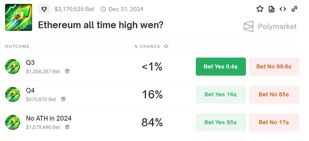
Task: Select Bet No 85¢ for Q4
Action: [274, 94]
